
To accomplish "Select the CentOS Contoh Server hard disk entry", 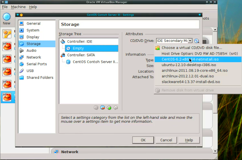I will pos(91,62).
